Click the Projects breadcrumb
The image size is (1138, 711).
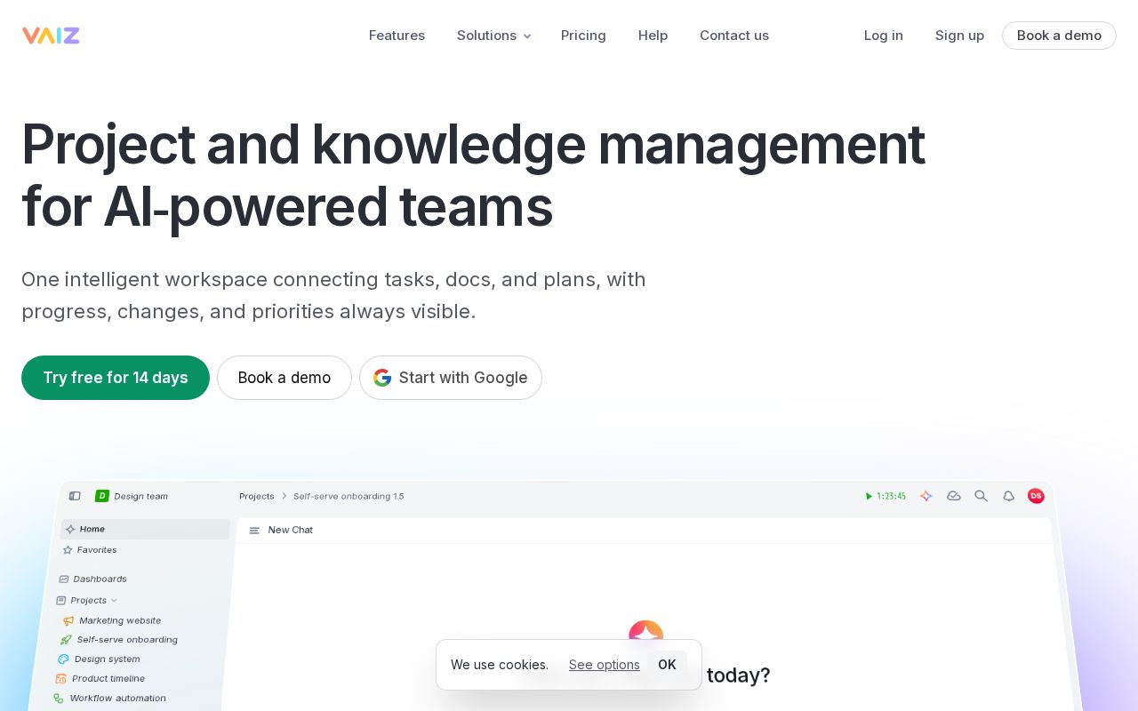point(257,496)
